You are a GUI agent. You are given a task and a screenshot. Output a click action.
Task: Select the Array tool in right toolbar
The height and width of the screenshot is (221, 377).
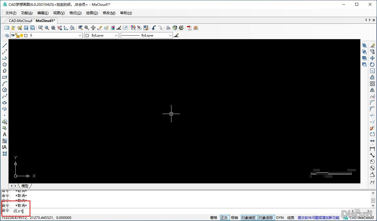coord(372,84)
